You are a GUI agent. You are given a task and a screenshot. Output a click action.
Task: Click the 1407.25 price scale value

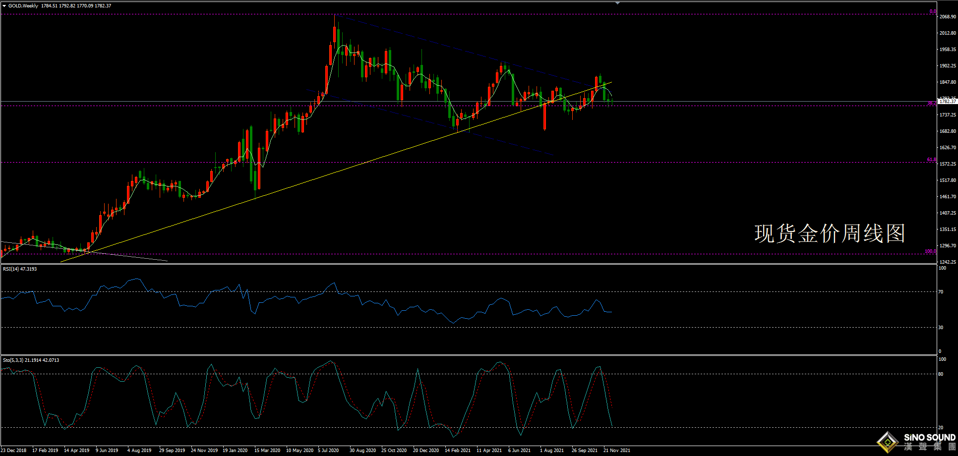click(x=948, y=213)
